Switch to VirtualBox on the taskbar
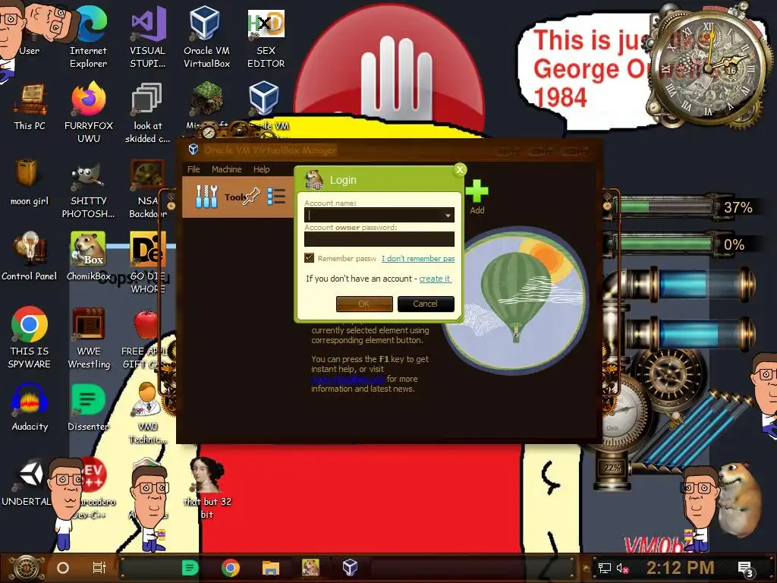777x583 pixels. click(x=350, y=568)
